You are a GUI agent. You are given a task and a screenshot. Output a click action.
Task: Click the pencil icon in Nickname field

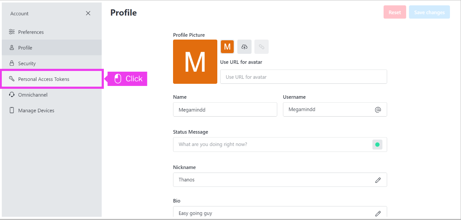(x=378, y=180)
